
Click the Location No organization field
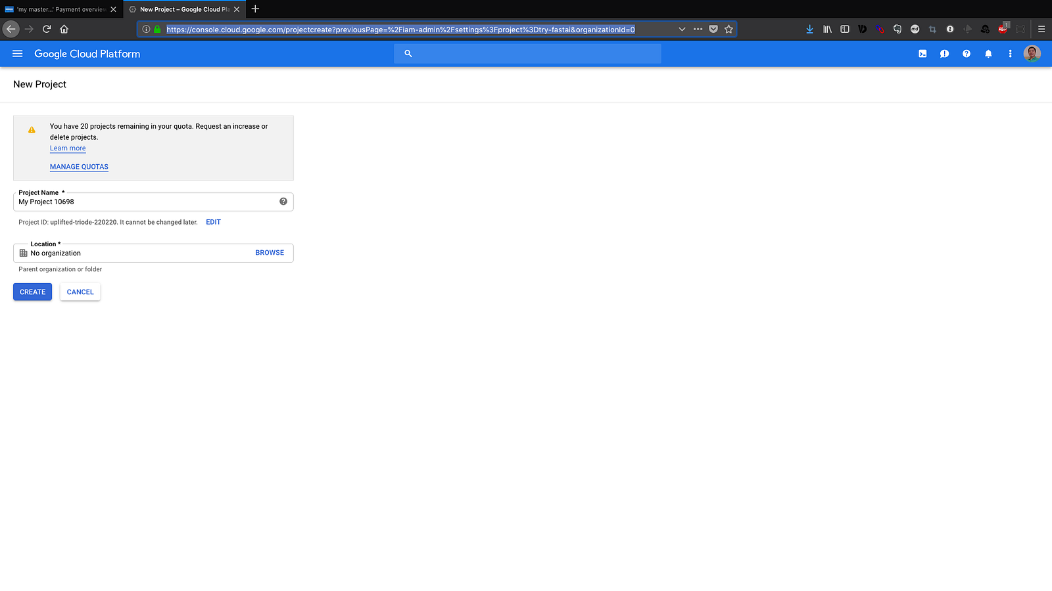(x=153, y=253)
